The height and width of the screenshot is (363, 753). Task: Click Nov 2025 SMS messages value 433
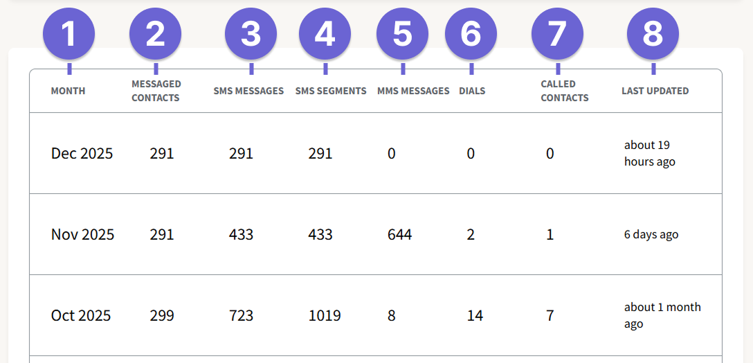point(241,235)
